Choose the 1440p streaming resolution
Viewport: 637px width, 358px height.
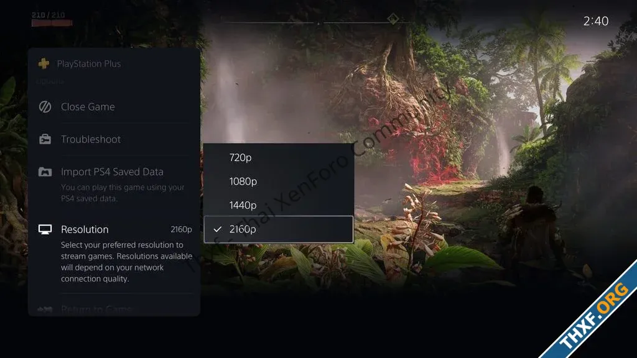[x=278, y=205]
